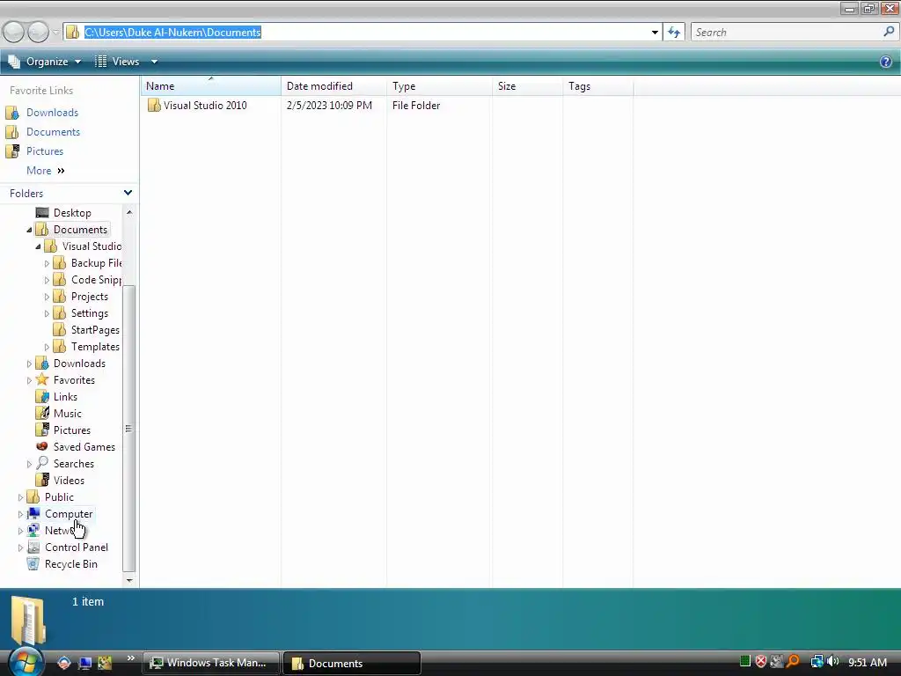Open the address bar history dropdown
The image size is (901, 676).
[x=655, y=33]
